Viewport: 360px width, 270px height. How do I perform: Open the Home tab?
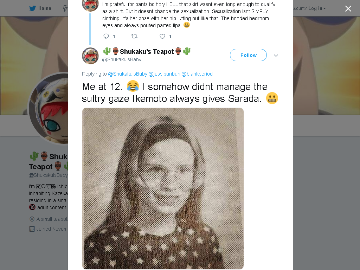tap(40, 8)
